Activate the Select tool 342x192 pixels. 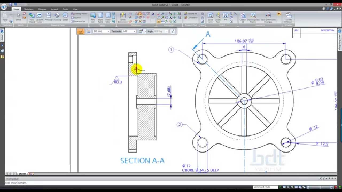(18, 17)
